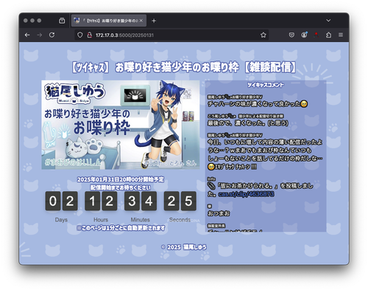Click the forward navigation arrow
Image resolution: width=368 pixels, height=290 pixels.
coord(39,35)
